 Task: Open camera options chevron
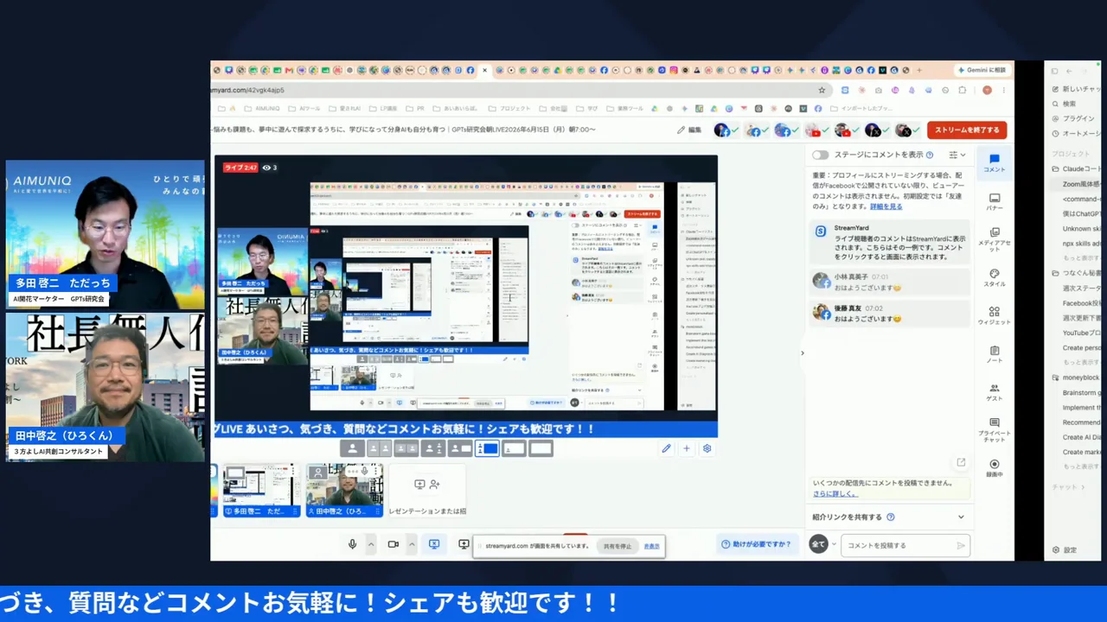pyautogui.click(x=412, y=544)
